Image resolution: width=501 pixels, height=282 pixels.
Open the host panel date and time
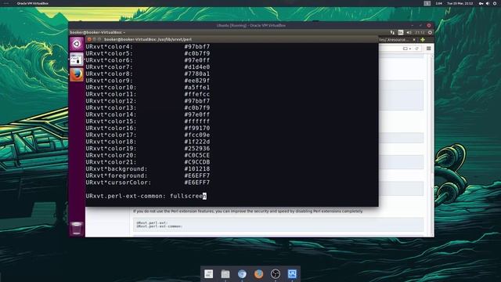460,3
